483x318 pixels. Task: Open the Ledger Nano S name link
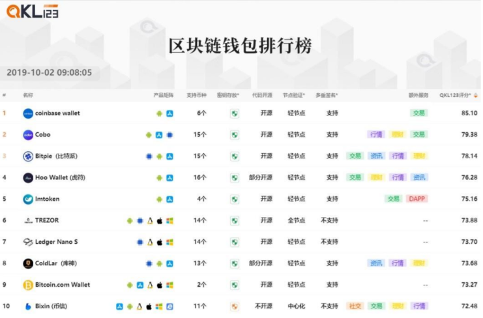click(56, 242)
